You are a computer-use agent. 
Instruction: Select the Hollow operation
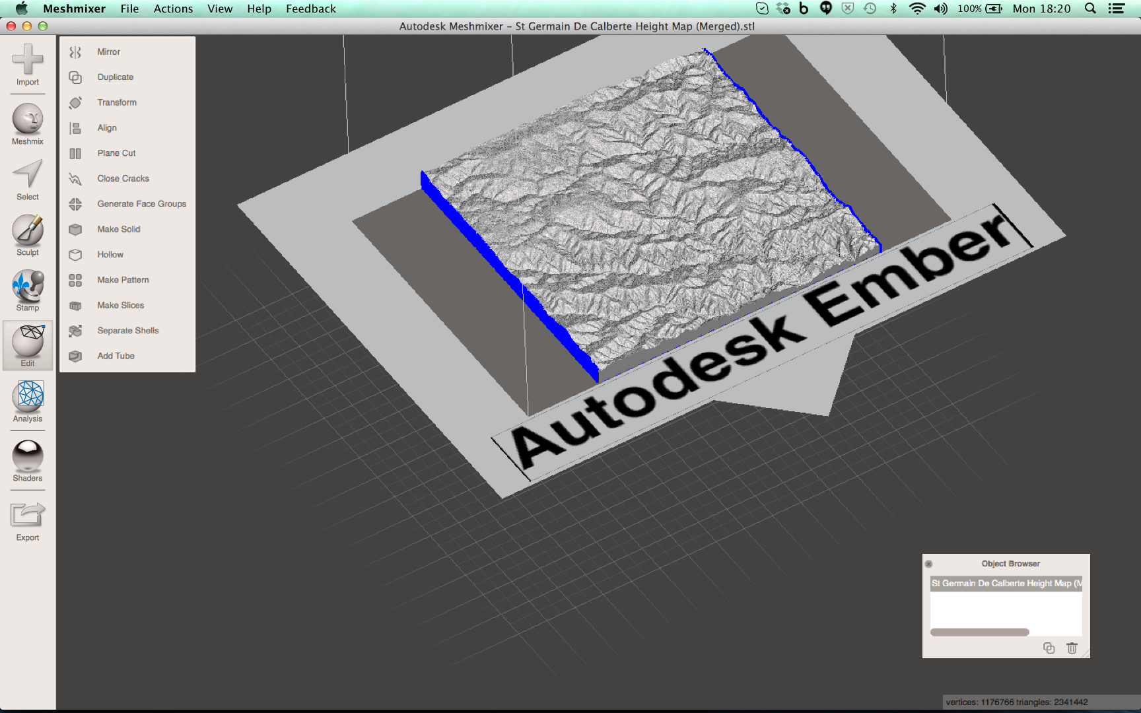(x=110, y=254)
